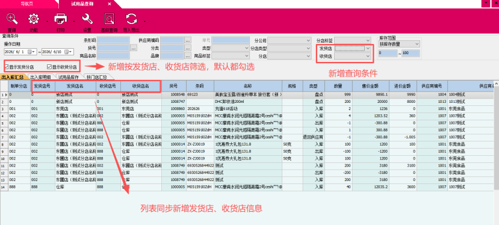499x225 pixels.
Task: Expand the 发货店 dropdown
Action: [x=368, y=48]
